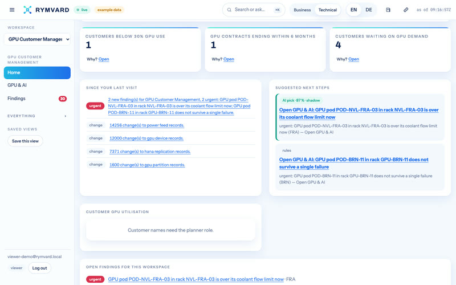Click the green live status indicator

(x=82, y=10)
